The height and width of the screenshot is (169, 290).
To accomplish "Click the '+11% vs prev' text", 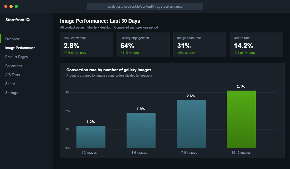I will (130, 53).
